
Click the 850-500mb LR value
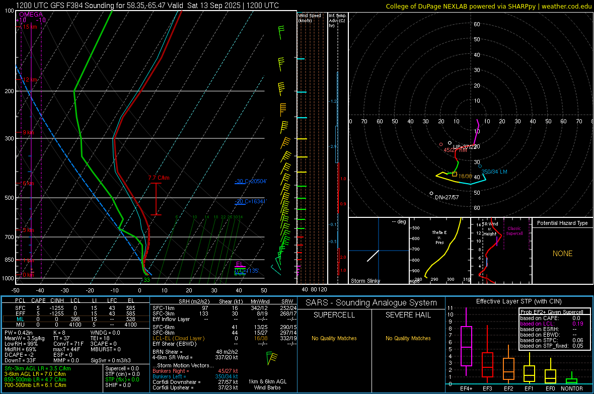pyautogui.click(x=35, y=379)
